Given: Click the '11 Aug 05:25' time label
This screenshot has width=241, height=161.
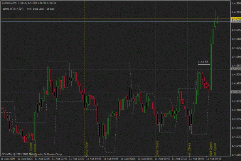Looking at the screenshot, I should (x=128, y=159).
